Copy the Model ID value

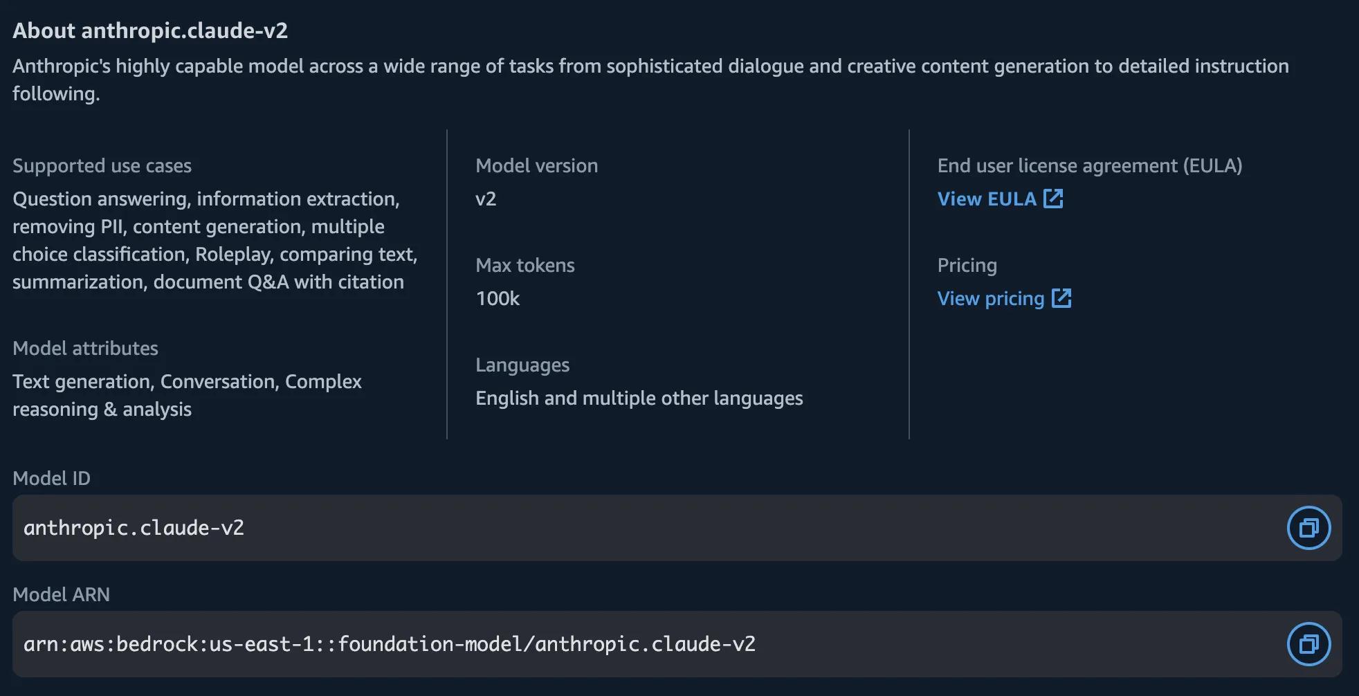[x=1308, y=528]
